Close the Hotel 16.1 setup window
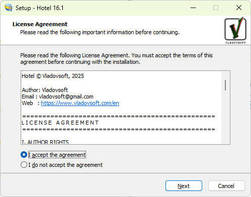 pos(239,8)
